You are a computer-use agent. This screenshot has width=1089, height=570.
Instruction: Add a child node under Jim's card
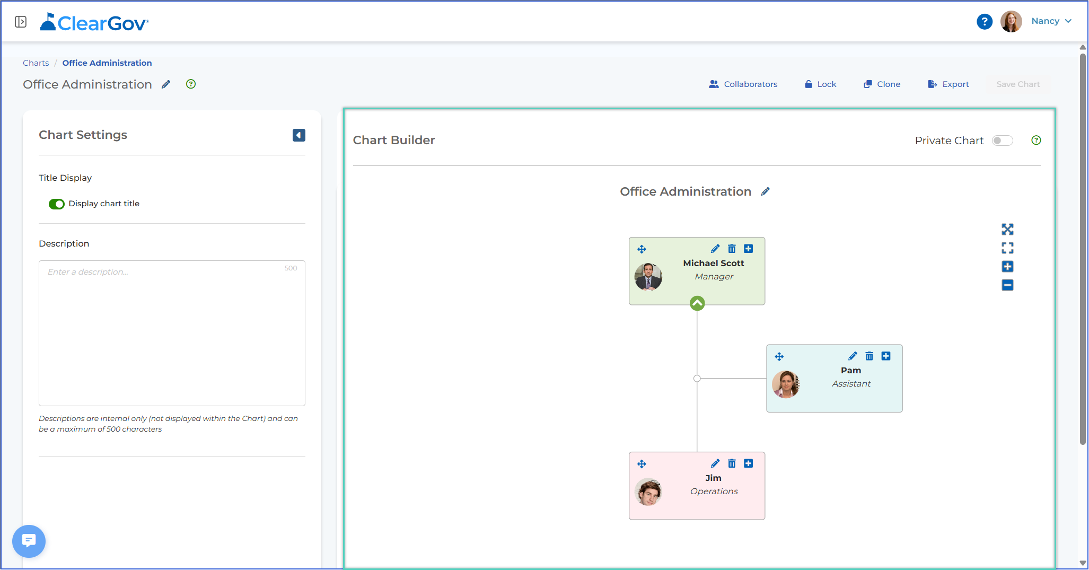pos(749,463)
